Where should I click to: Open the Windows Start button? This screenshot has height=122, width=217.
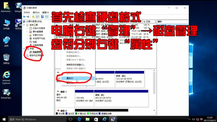click(x=4, y=119)
